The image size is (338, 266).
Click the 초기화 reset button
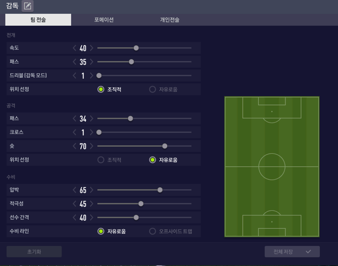[x=34, y=252]
